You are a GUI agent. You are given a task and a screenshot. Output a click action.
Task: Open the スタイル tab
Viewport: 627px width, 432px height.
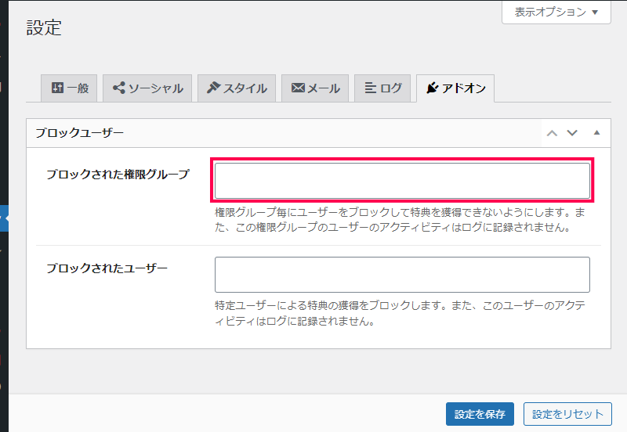(x=237, y=88)
